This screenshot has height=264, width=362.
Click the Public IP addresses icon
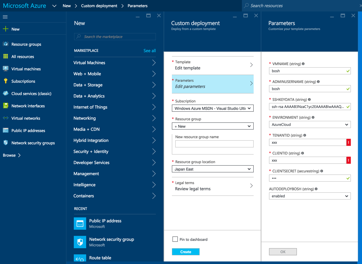[6, 130]
